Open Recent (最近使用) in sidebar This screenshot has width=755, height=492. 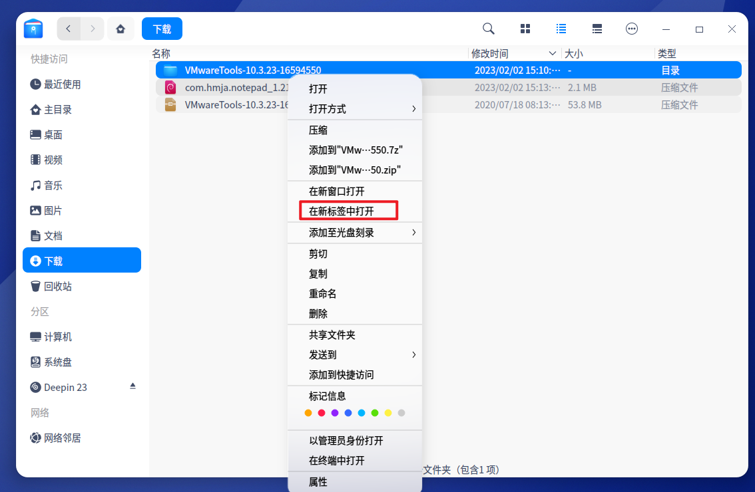tap(82, 84)
